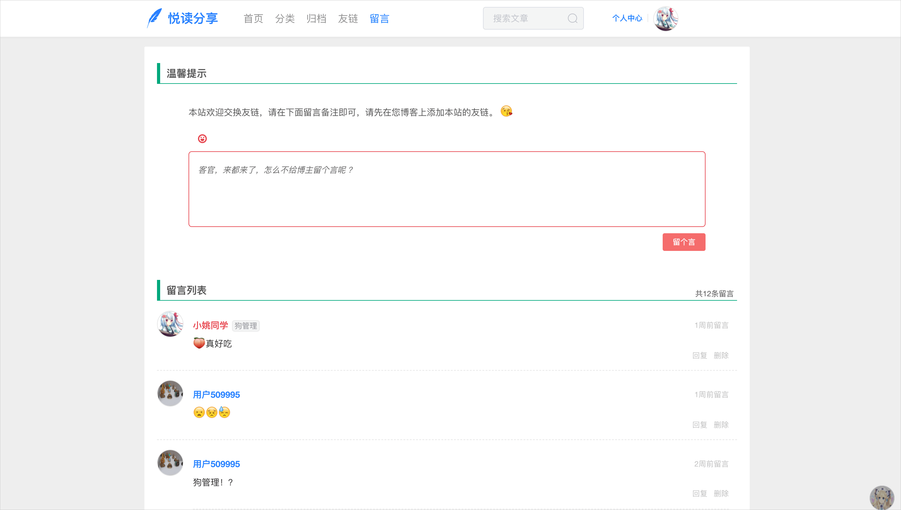Open 小姚同学 username link
Viewport: 901px width, 510px height.
tap(210, 325)
